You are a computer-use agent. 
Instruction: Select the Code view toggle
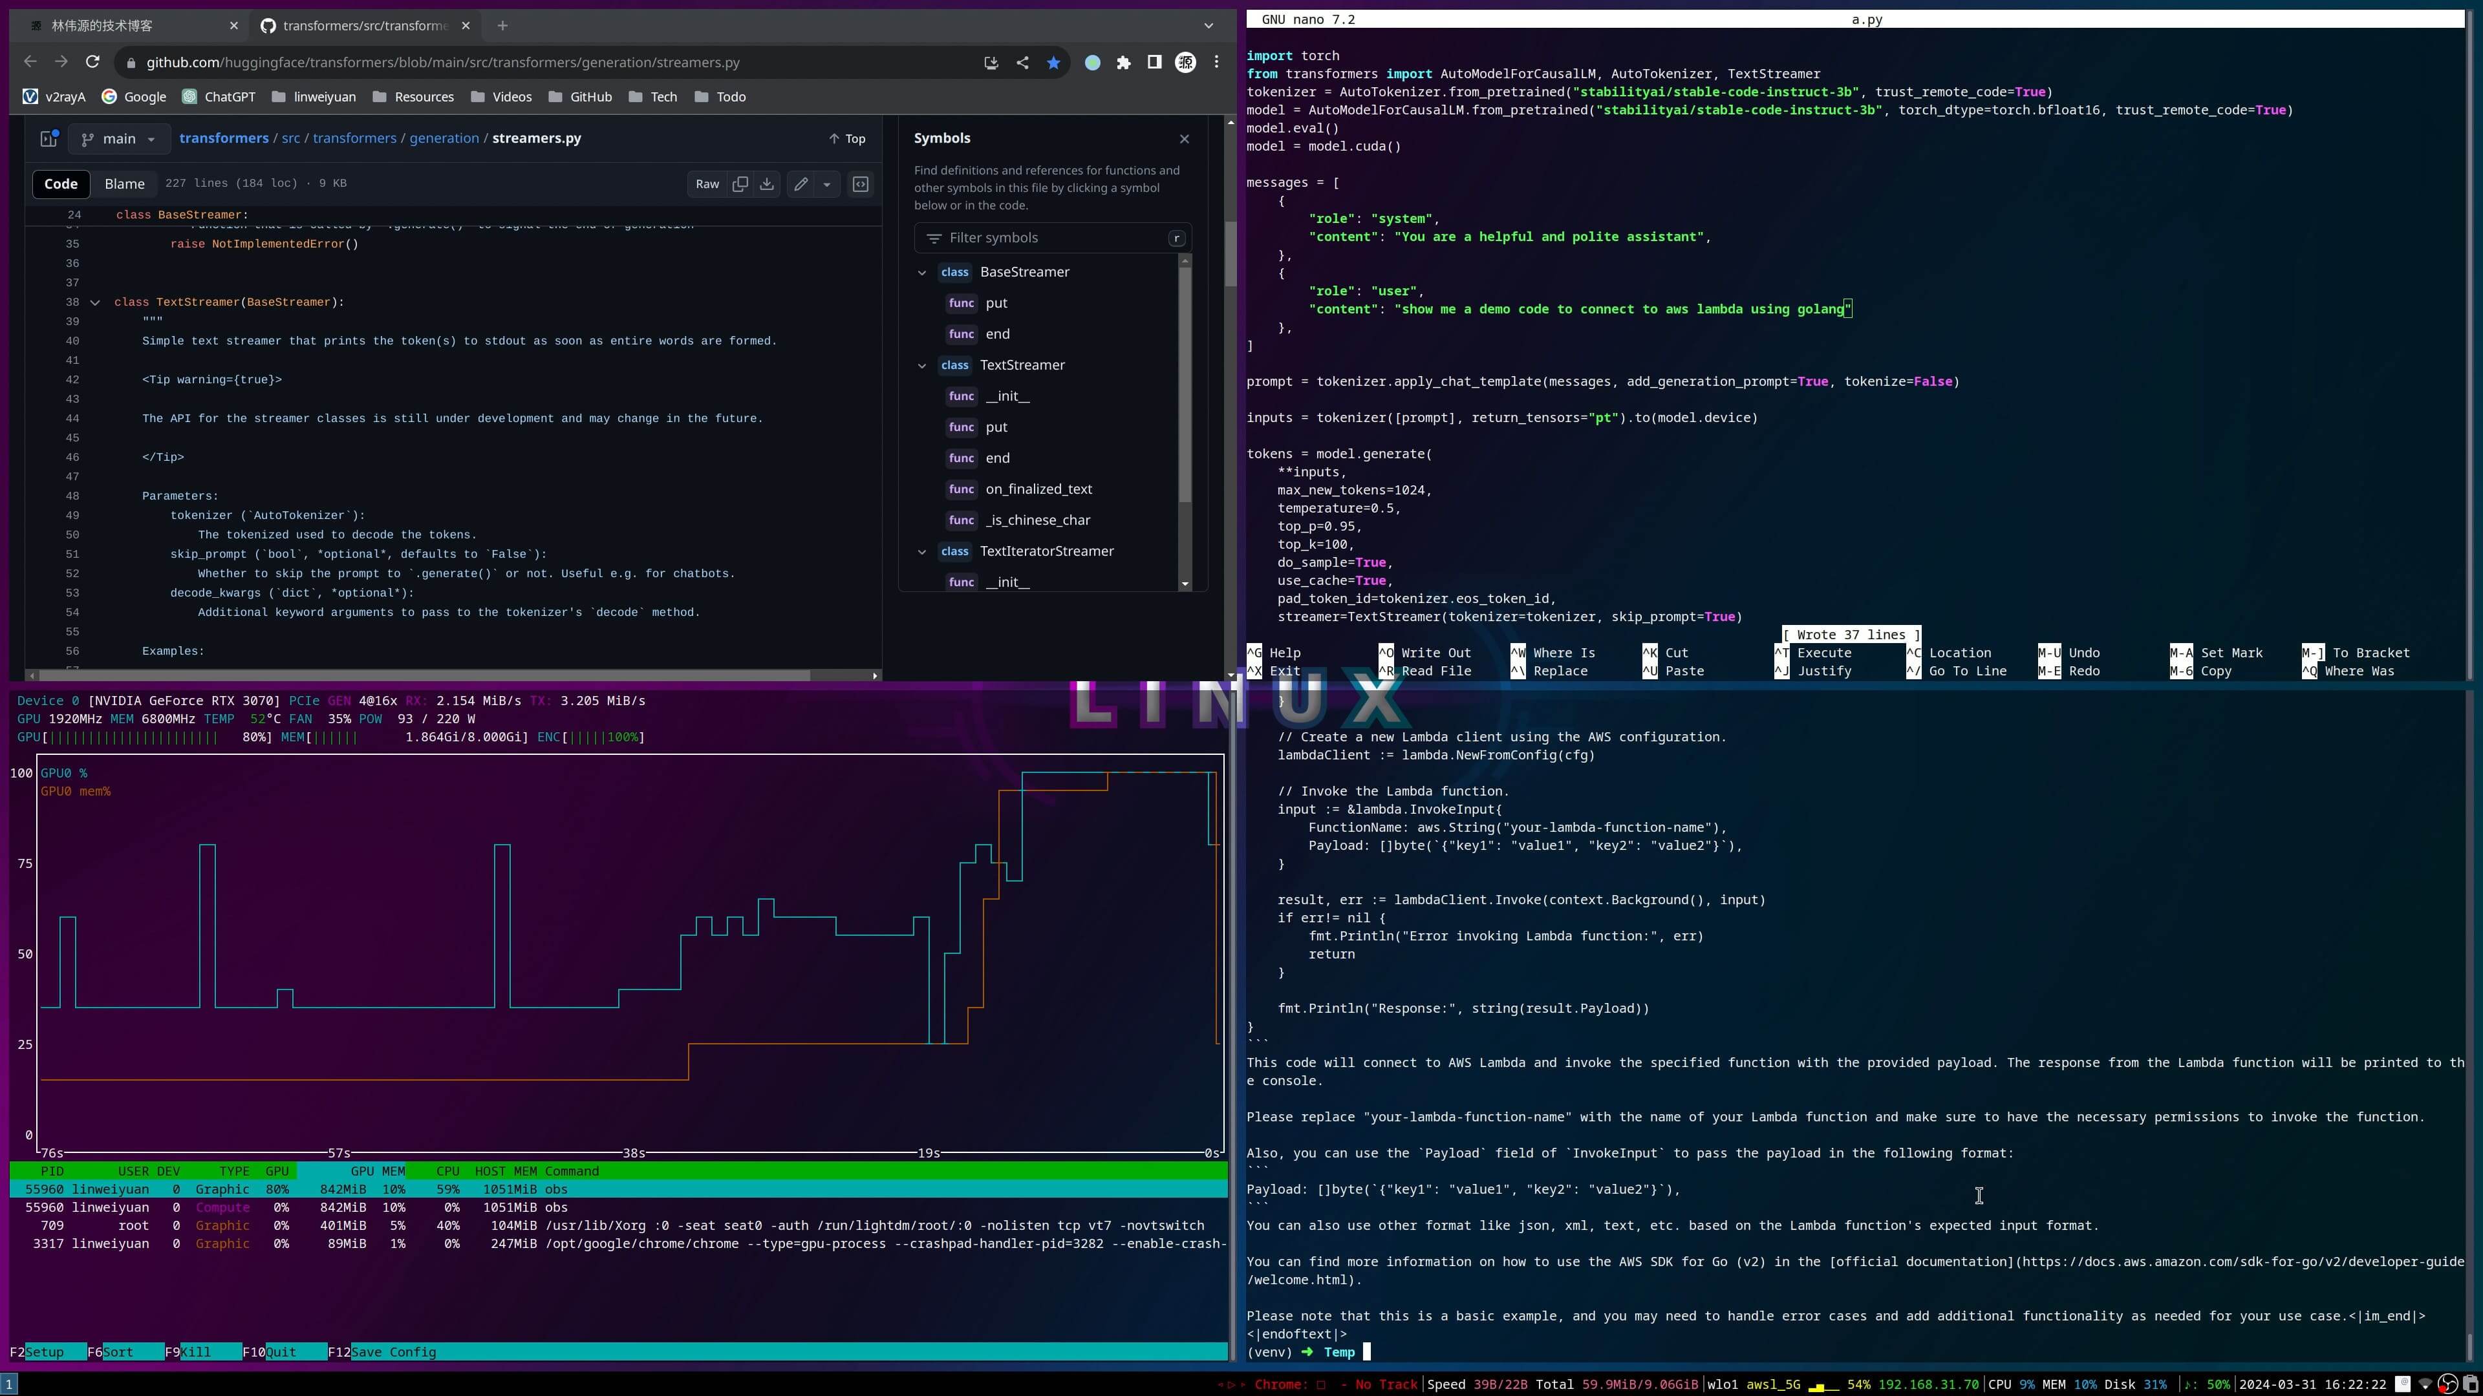pos(61,184)
